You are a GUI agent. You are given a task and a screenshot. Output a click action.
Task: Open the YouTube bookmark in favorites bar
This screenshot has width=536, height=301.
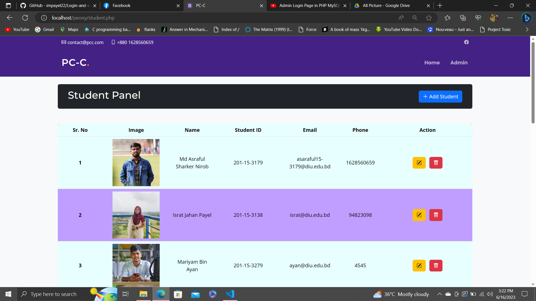coord(17,29)
